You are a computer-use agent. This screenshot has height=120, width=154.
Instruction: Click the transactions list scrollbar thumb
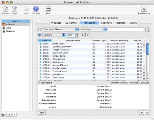coord(148,49)
